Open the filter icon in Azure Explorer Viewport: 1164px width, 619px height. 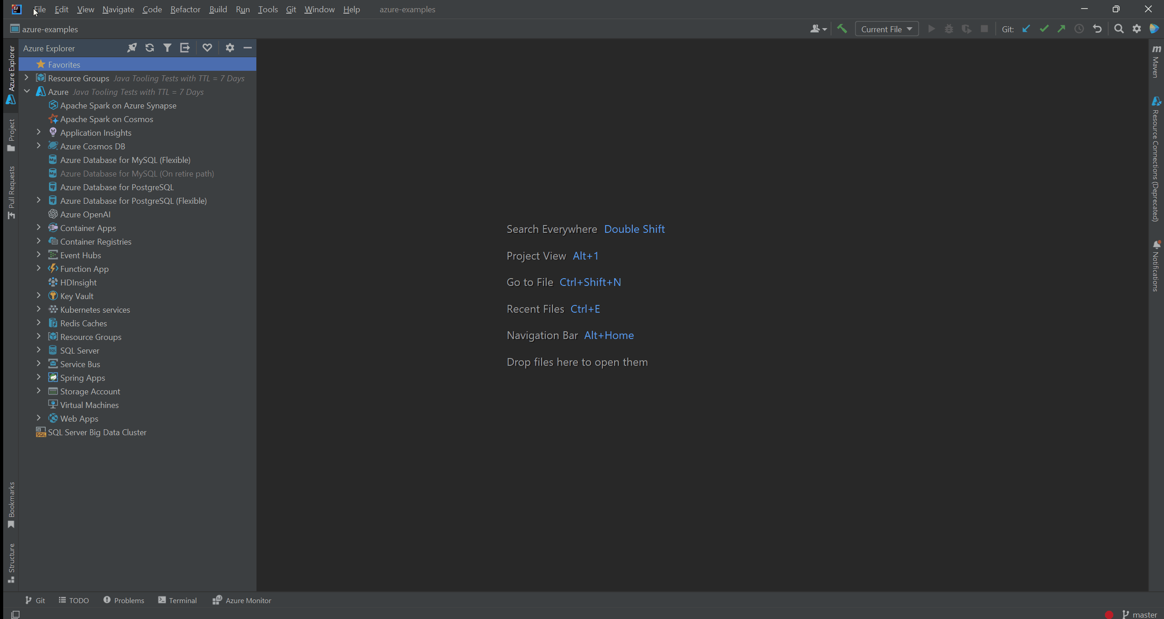click(x=167, y=48)
